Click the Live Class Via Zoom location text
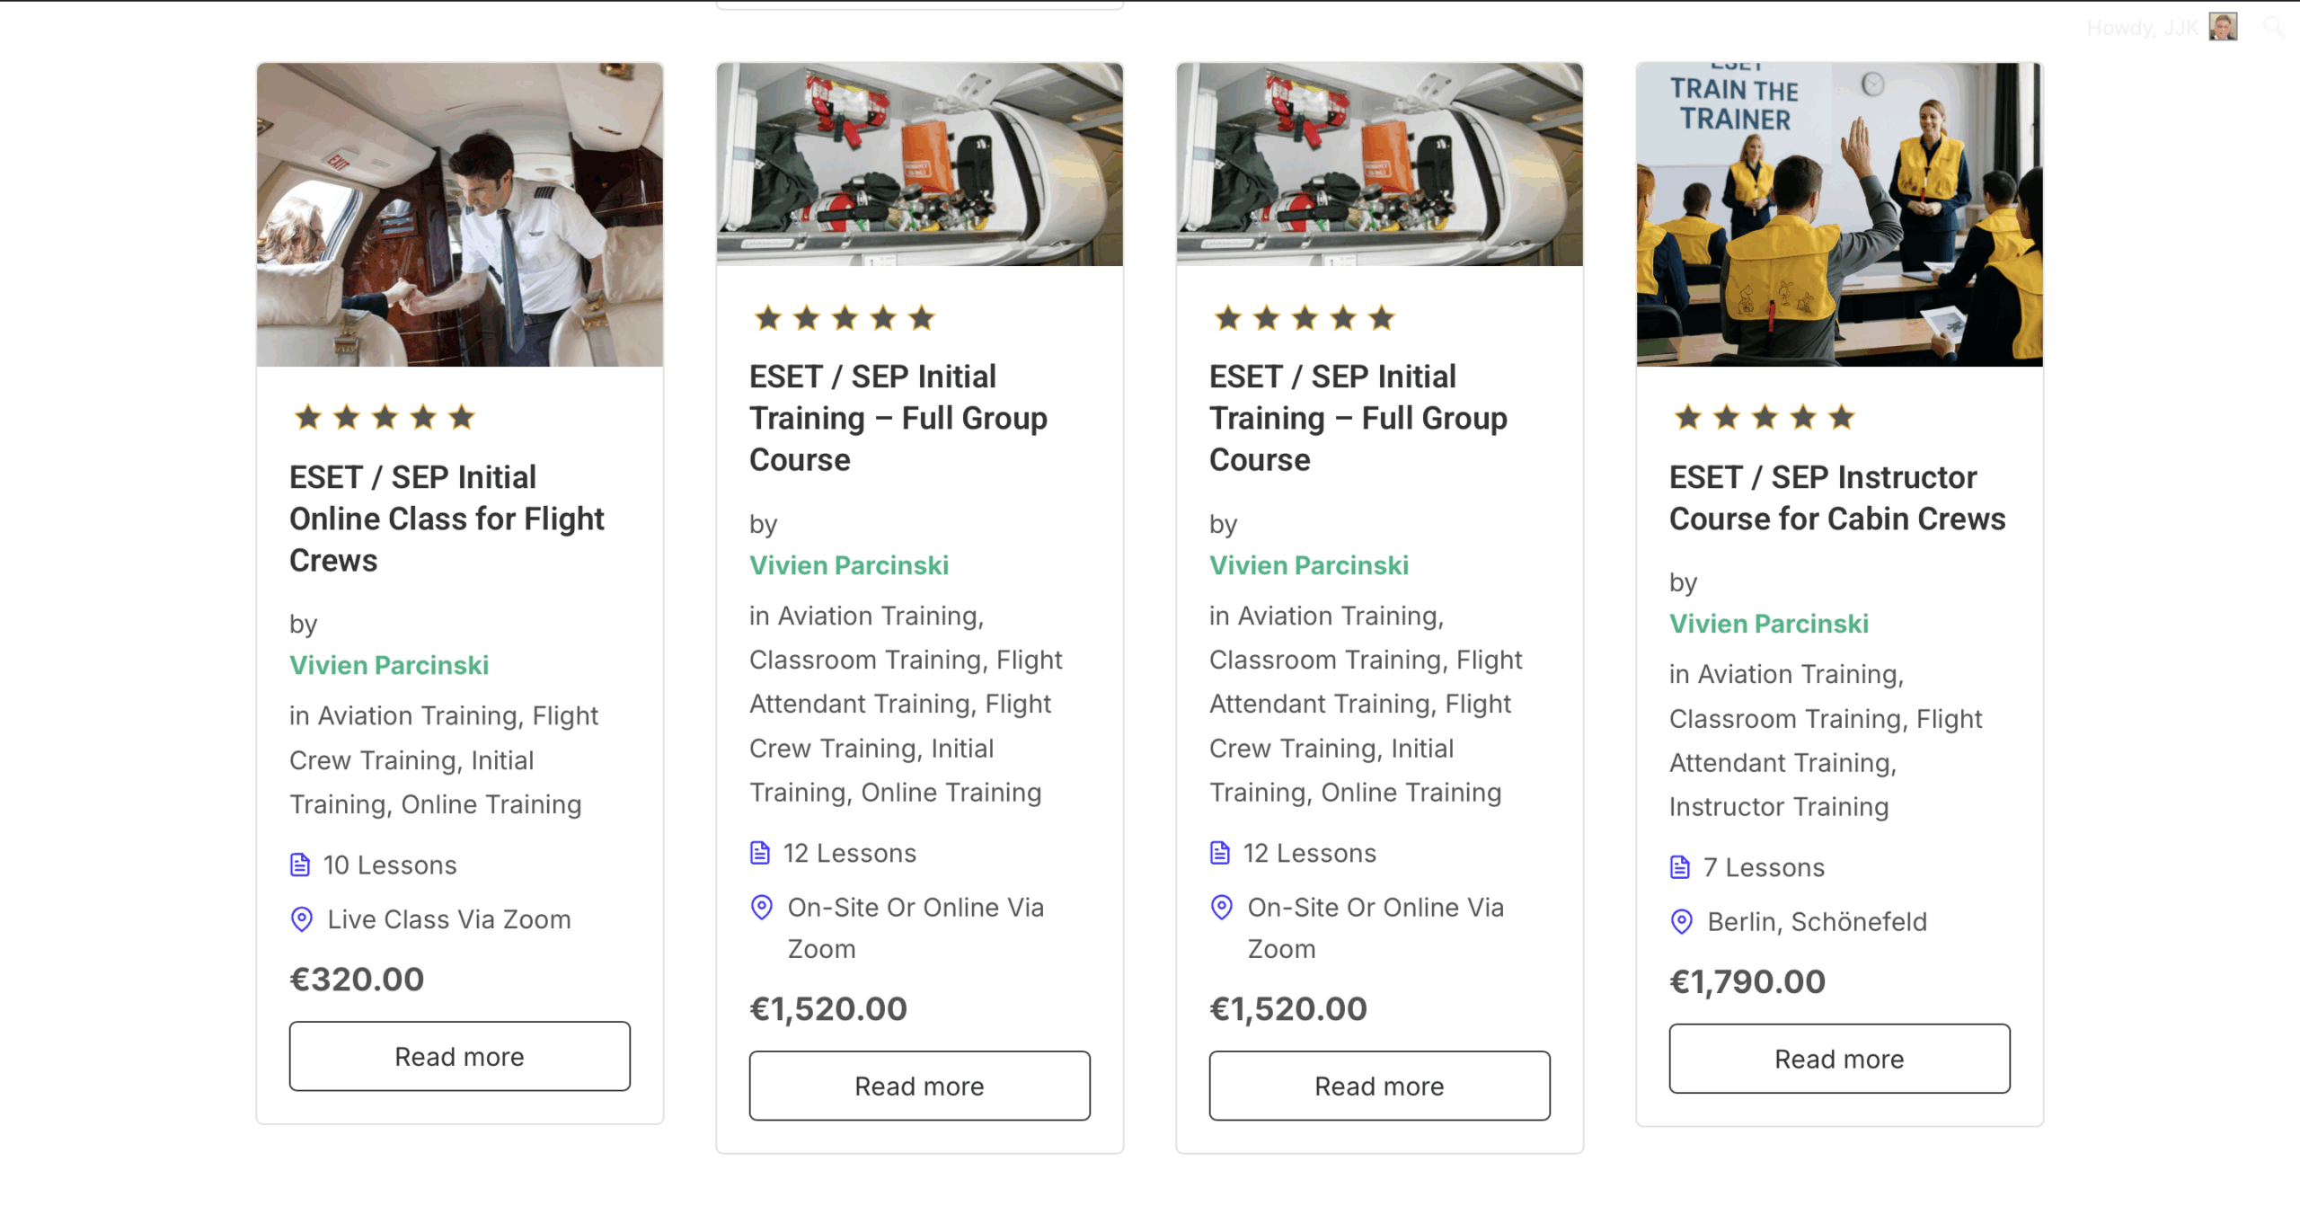 point(449,919)
